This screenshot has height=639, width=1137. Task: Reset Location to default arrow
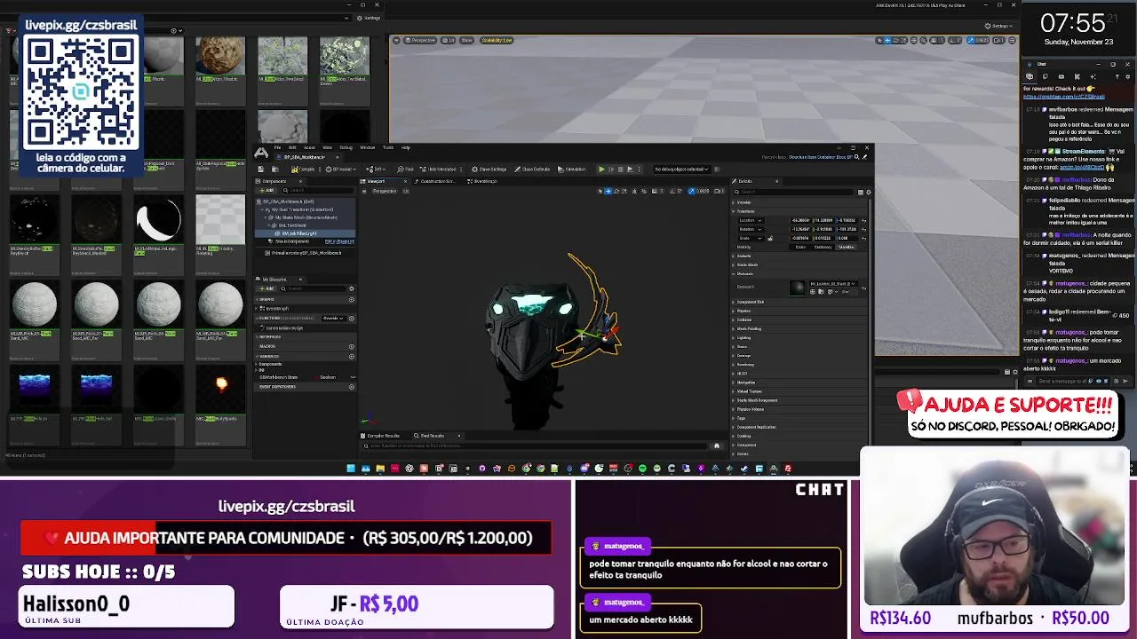coord(864,220)
